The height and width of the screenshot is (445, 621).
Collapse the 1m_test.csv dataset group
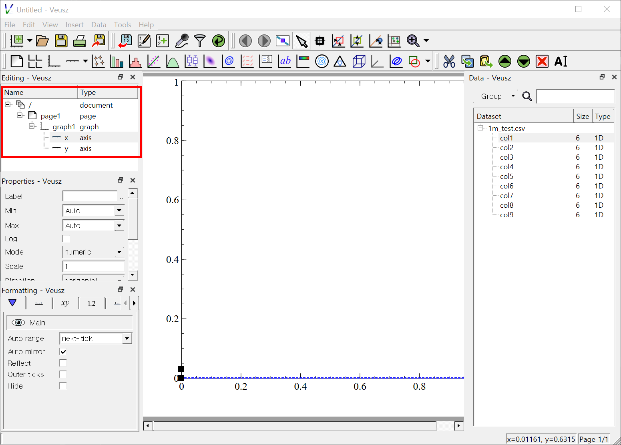click(x=480, y=128)
